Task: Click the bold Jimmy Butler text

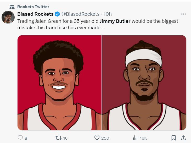Action: [115, 21]
